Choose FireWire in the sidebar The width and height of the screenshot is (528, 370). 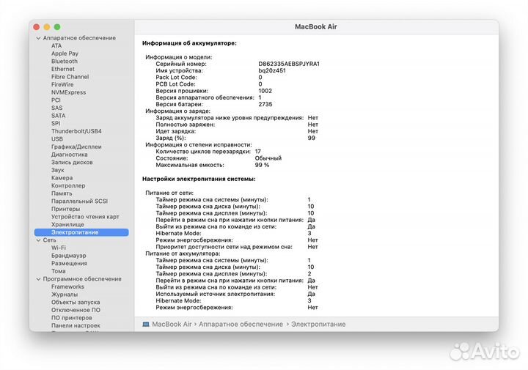[x=62, y=84]
